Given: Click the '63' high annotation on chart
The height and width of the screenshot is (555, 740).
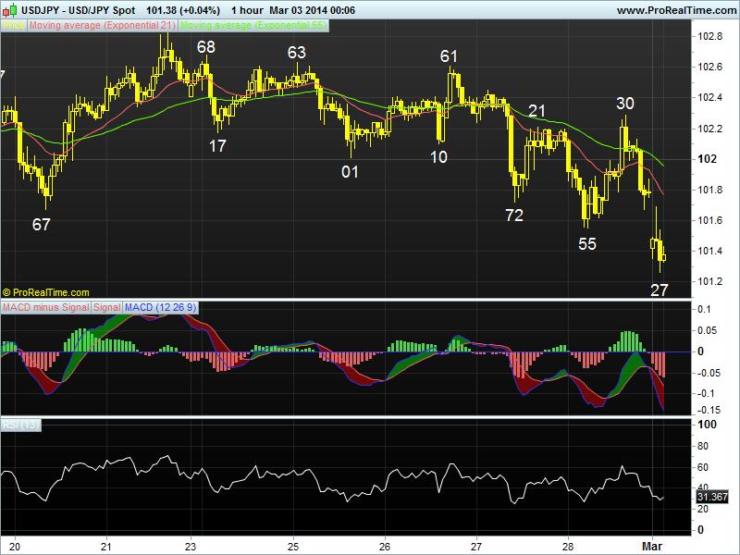Looking at the screenshot, I should tap(297, 53).
